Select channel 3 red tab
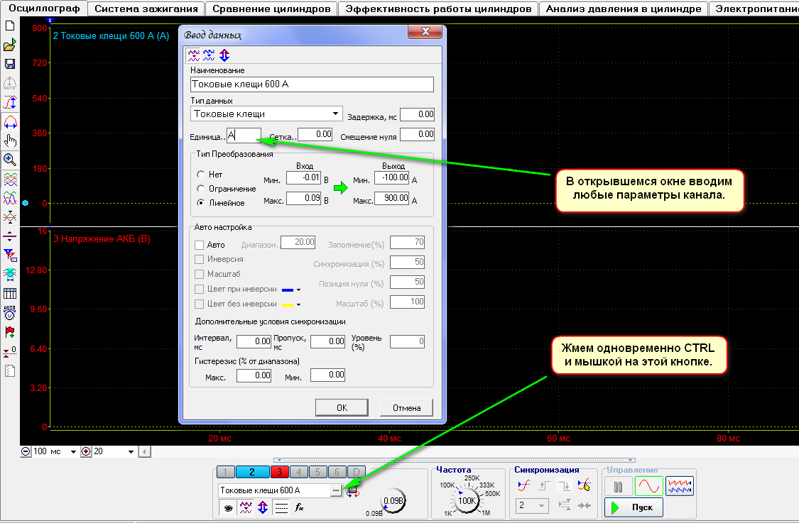Image resolution: width=799 pixels, height=523 pixels. coord(279,472)
